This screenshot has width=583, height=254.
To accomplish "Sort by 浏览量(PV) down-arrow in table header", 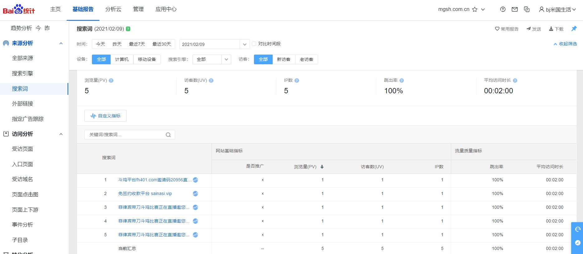I will [322, 167].
